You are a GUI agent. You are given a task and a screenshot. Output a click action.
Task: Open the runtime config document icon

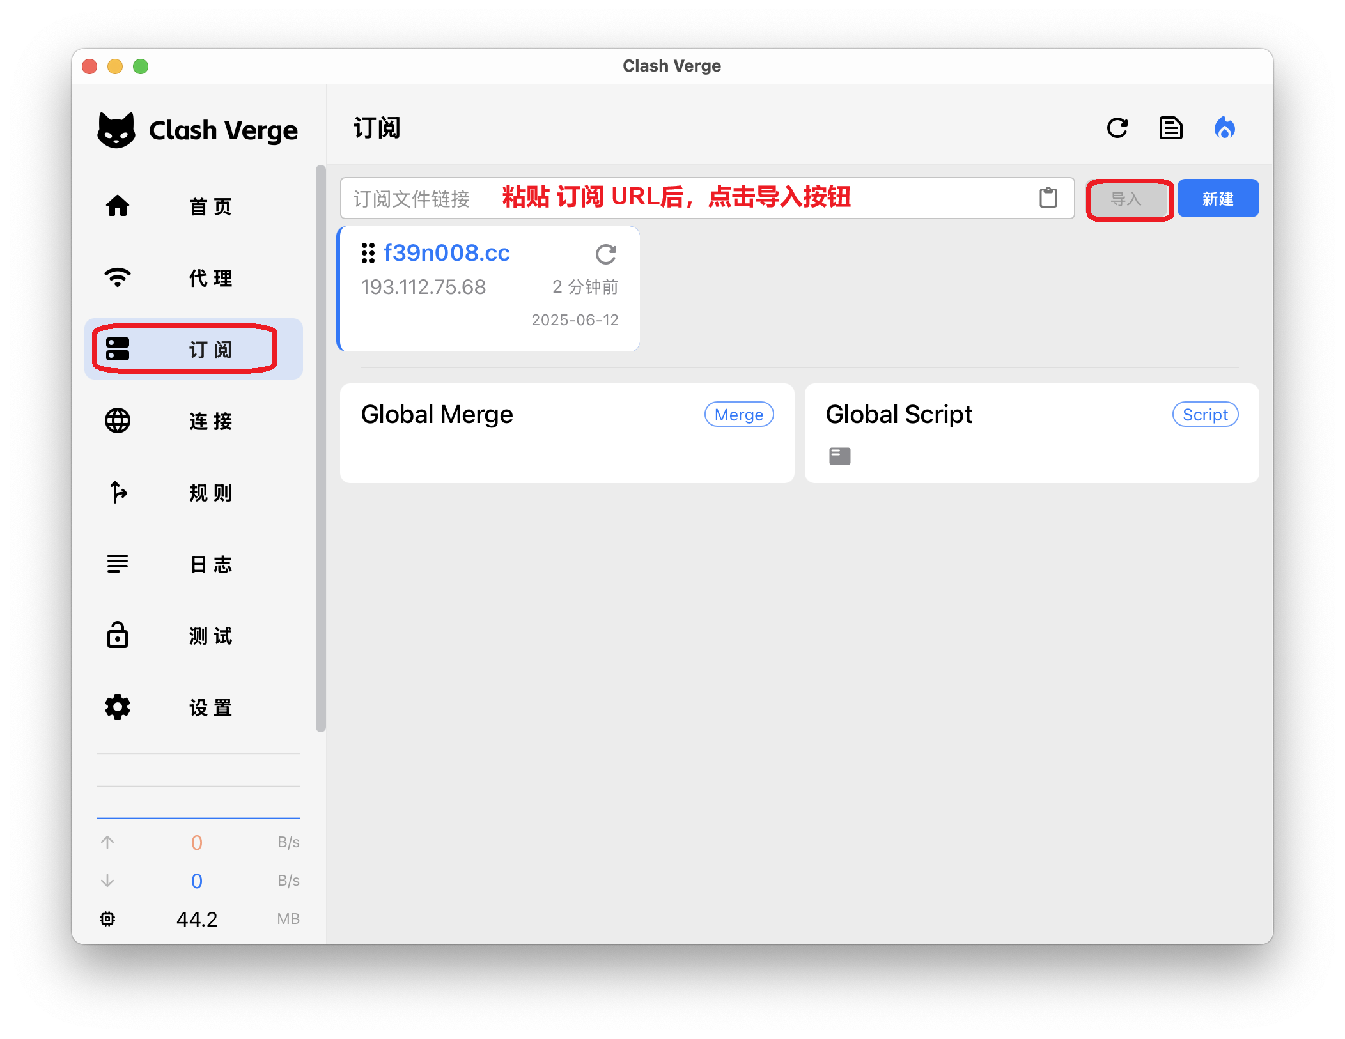click(x=1170, y=128)
